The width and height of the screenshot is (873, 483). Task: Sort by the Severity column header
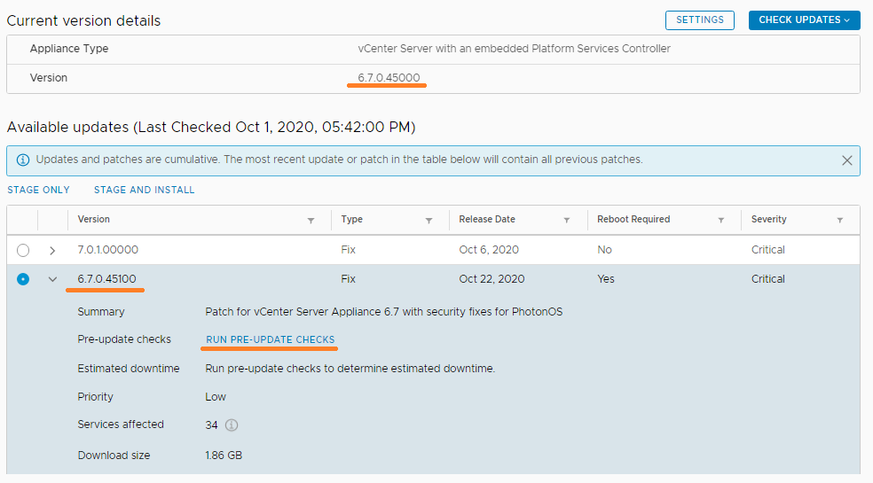coord(768,220)
